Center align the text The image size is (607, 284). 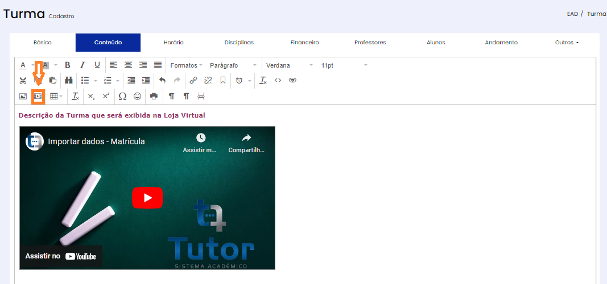[128, 65]
